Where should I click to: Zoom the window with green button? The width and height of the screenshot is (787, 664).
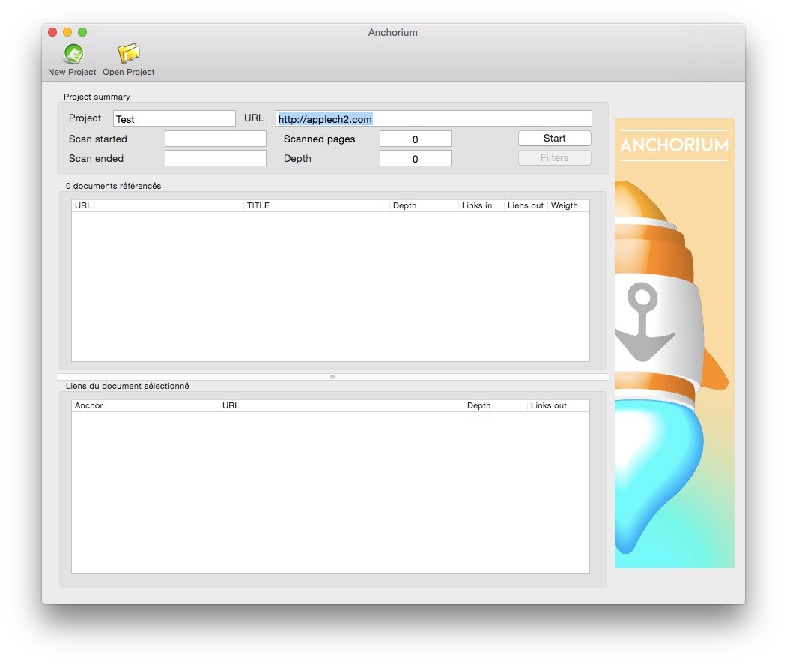[x=82, y=32]
